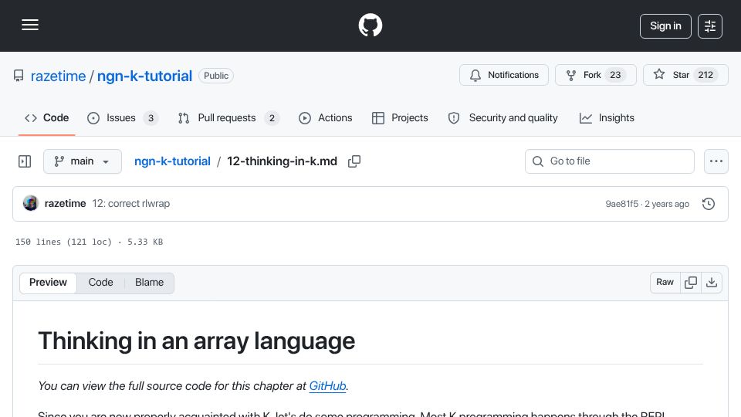Open the razetime owner profile link
Screen dimensions: 741x417
[x=58, y=76]
